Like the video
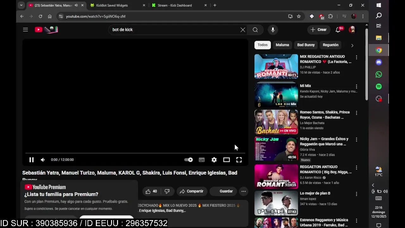405x228 pixels. point(151,191)
